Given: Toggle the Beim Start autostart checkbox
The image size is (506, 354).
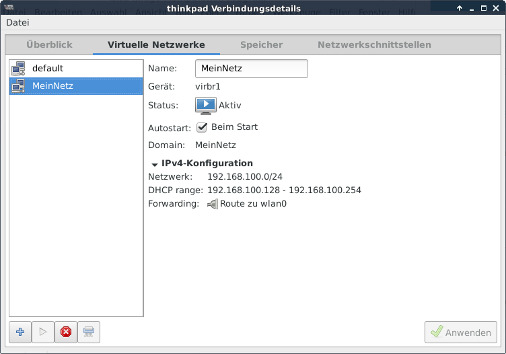Looking at the screenshot, I should tap(202, 127).
